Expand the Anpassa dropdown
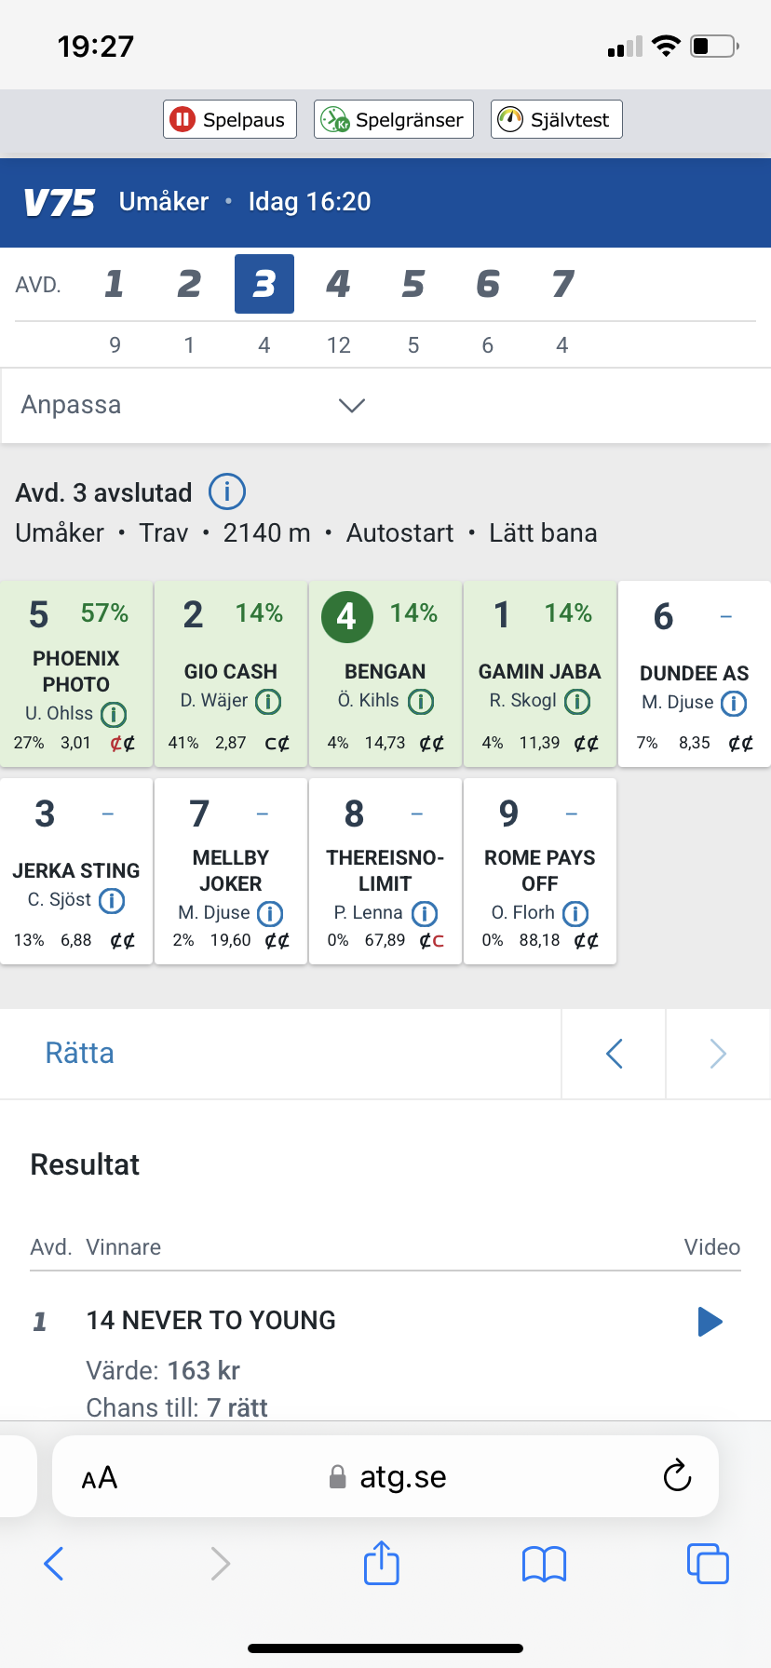 point(351,405)
